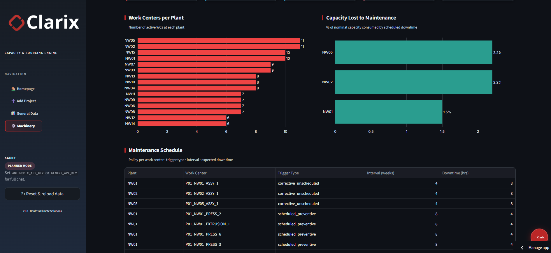This screenshot has width=551, height=253.
Task: Click the NW05 teal capacity bar
Action: pyautogui.click(x=414, y=52)
